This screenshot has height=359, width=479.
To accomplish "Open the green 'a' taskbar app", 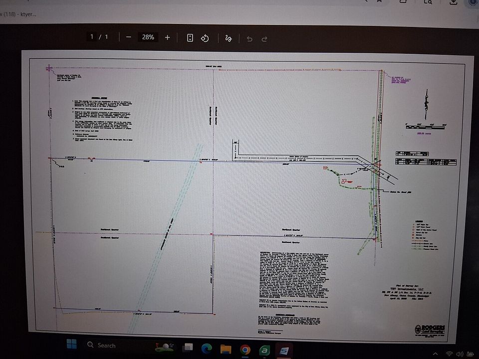I will (264, 350).
